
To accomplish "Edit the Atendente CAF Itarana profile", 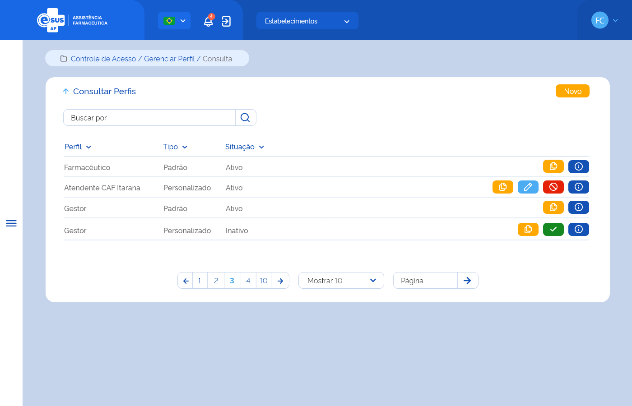I will pyautogui.click(x=528, y=187).
